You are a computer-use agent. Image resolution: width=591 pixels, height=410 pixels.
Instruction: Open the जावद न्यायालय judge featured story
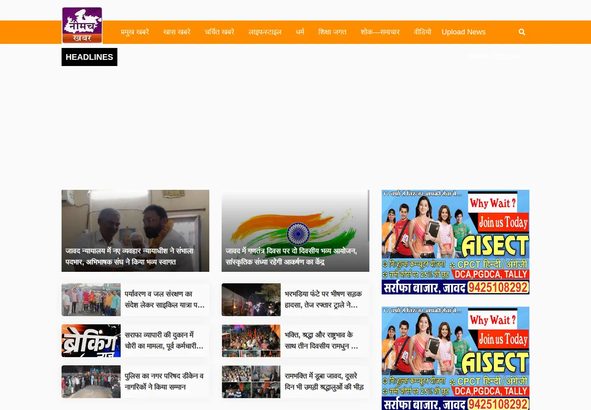coord(135,231)
